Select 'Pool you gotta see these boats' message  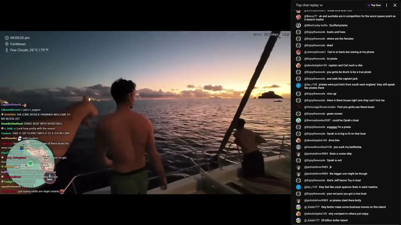(356, 107)
